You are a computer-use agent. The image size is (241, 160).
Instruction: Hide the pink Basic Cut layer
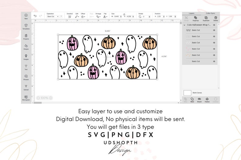click(214, 49)
